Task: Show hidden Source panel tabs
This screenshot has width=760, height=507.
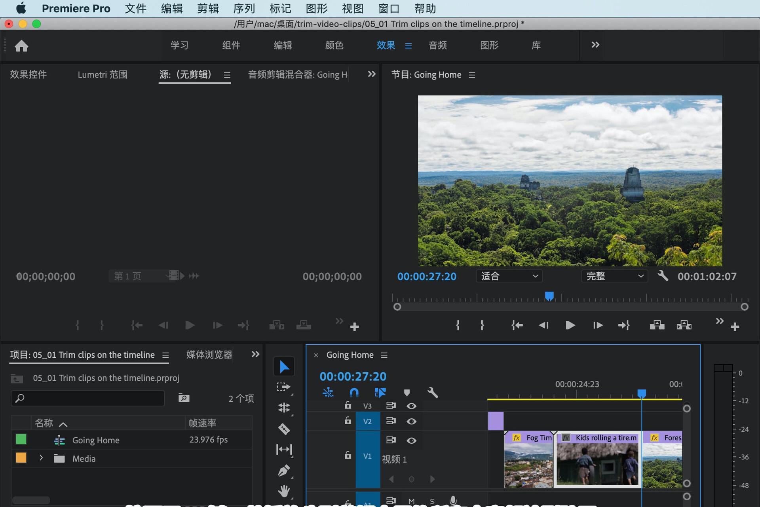Action: click(371, 74)
